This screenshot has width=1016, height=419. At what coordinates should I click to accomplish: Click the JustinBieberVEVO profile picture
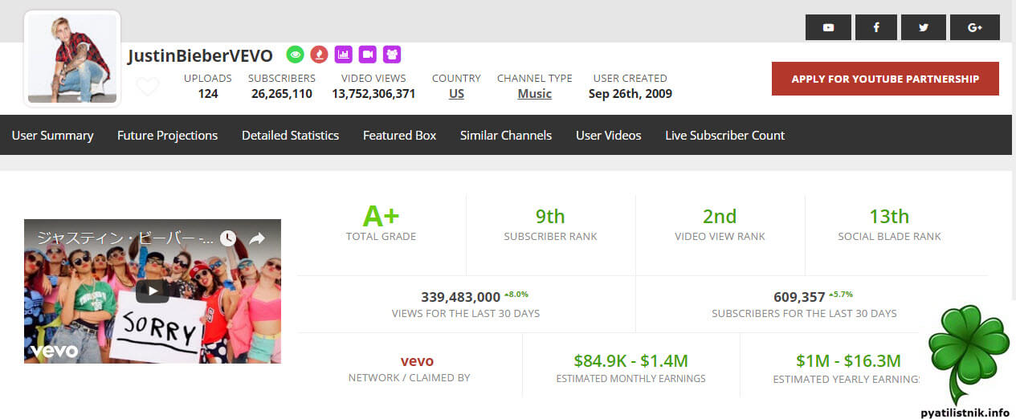[72, 59]
